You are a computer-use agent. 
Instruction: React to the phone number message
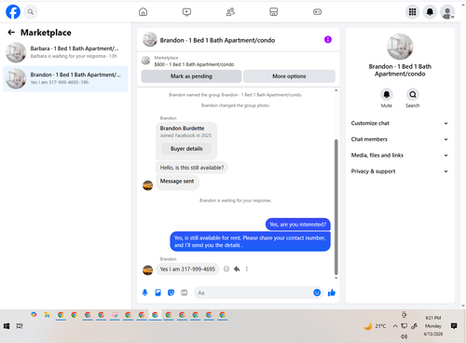click(x=226, y=269)
